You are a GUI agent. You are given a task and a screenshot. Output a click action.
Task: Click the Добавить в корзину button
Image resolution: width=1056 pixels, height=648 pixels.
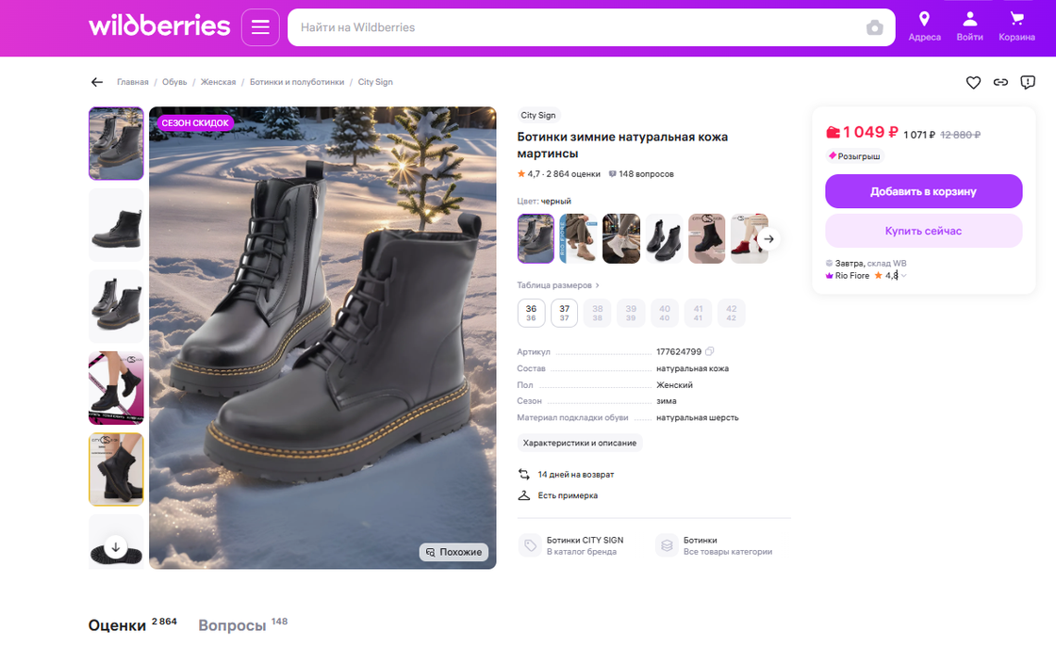click(923, 191)
